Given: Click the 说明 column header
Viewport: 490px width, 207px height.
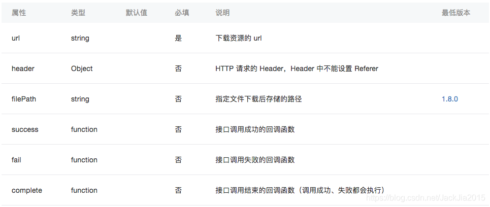Looking at the screenshot, I should click(222, 13).
